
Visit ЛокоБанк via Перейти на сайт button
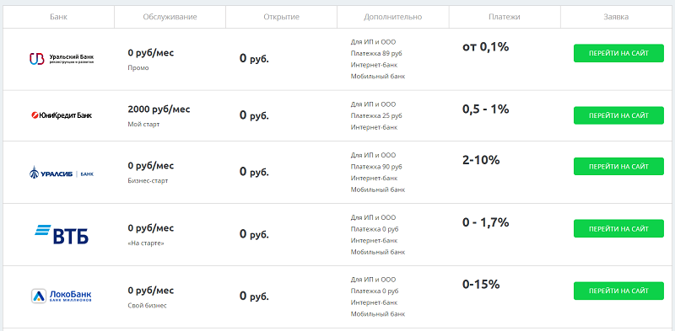(618, 291)
